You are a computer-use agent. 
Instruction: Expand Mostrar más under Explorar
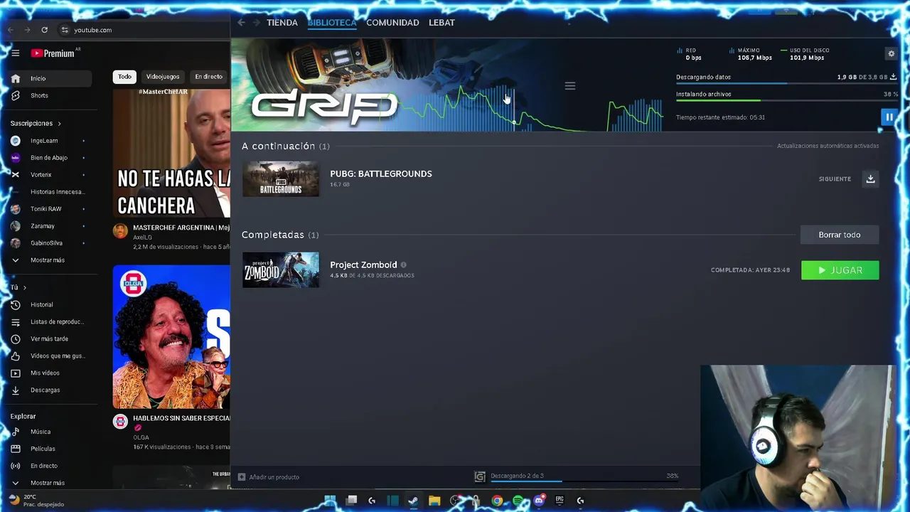click(50, 483)
